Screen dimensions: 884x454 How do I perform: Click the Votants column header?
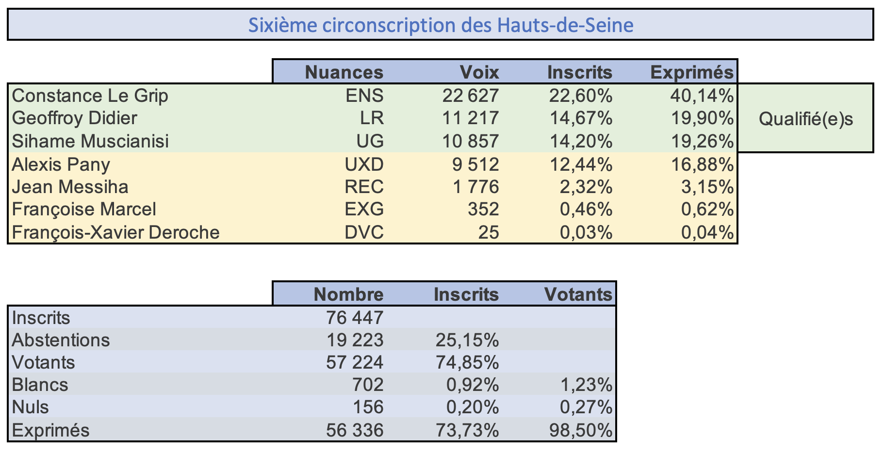click(x=578, y=294)
